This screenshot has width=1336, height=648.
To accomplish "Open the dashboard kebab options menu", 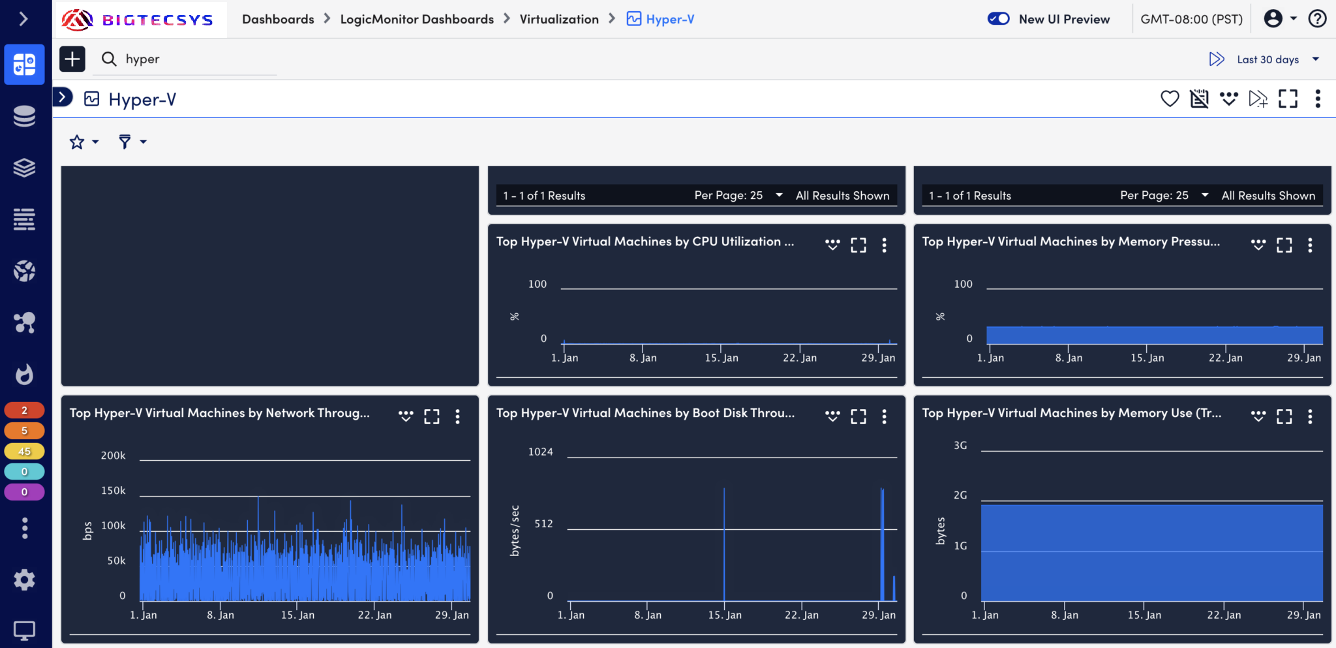I will (x=1318, y=99).
